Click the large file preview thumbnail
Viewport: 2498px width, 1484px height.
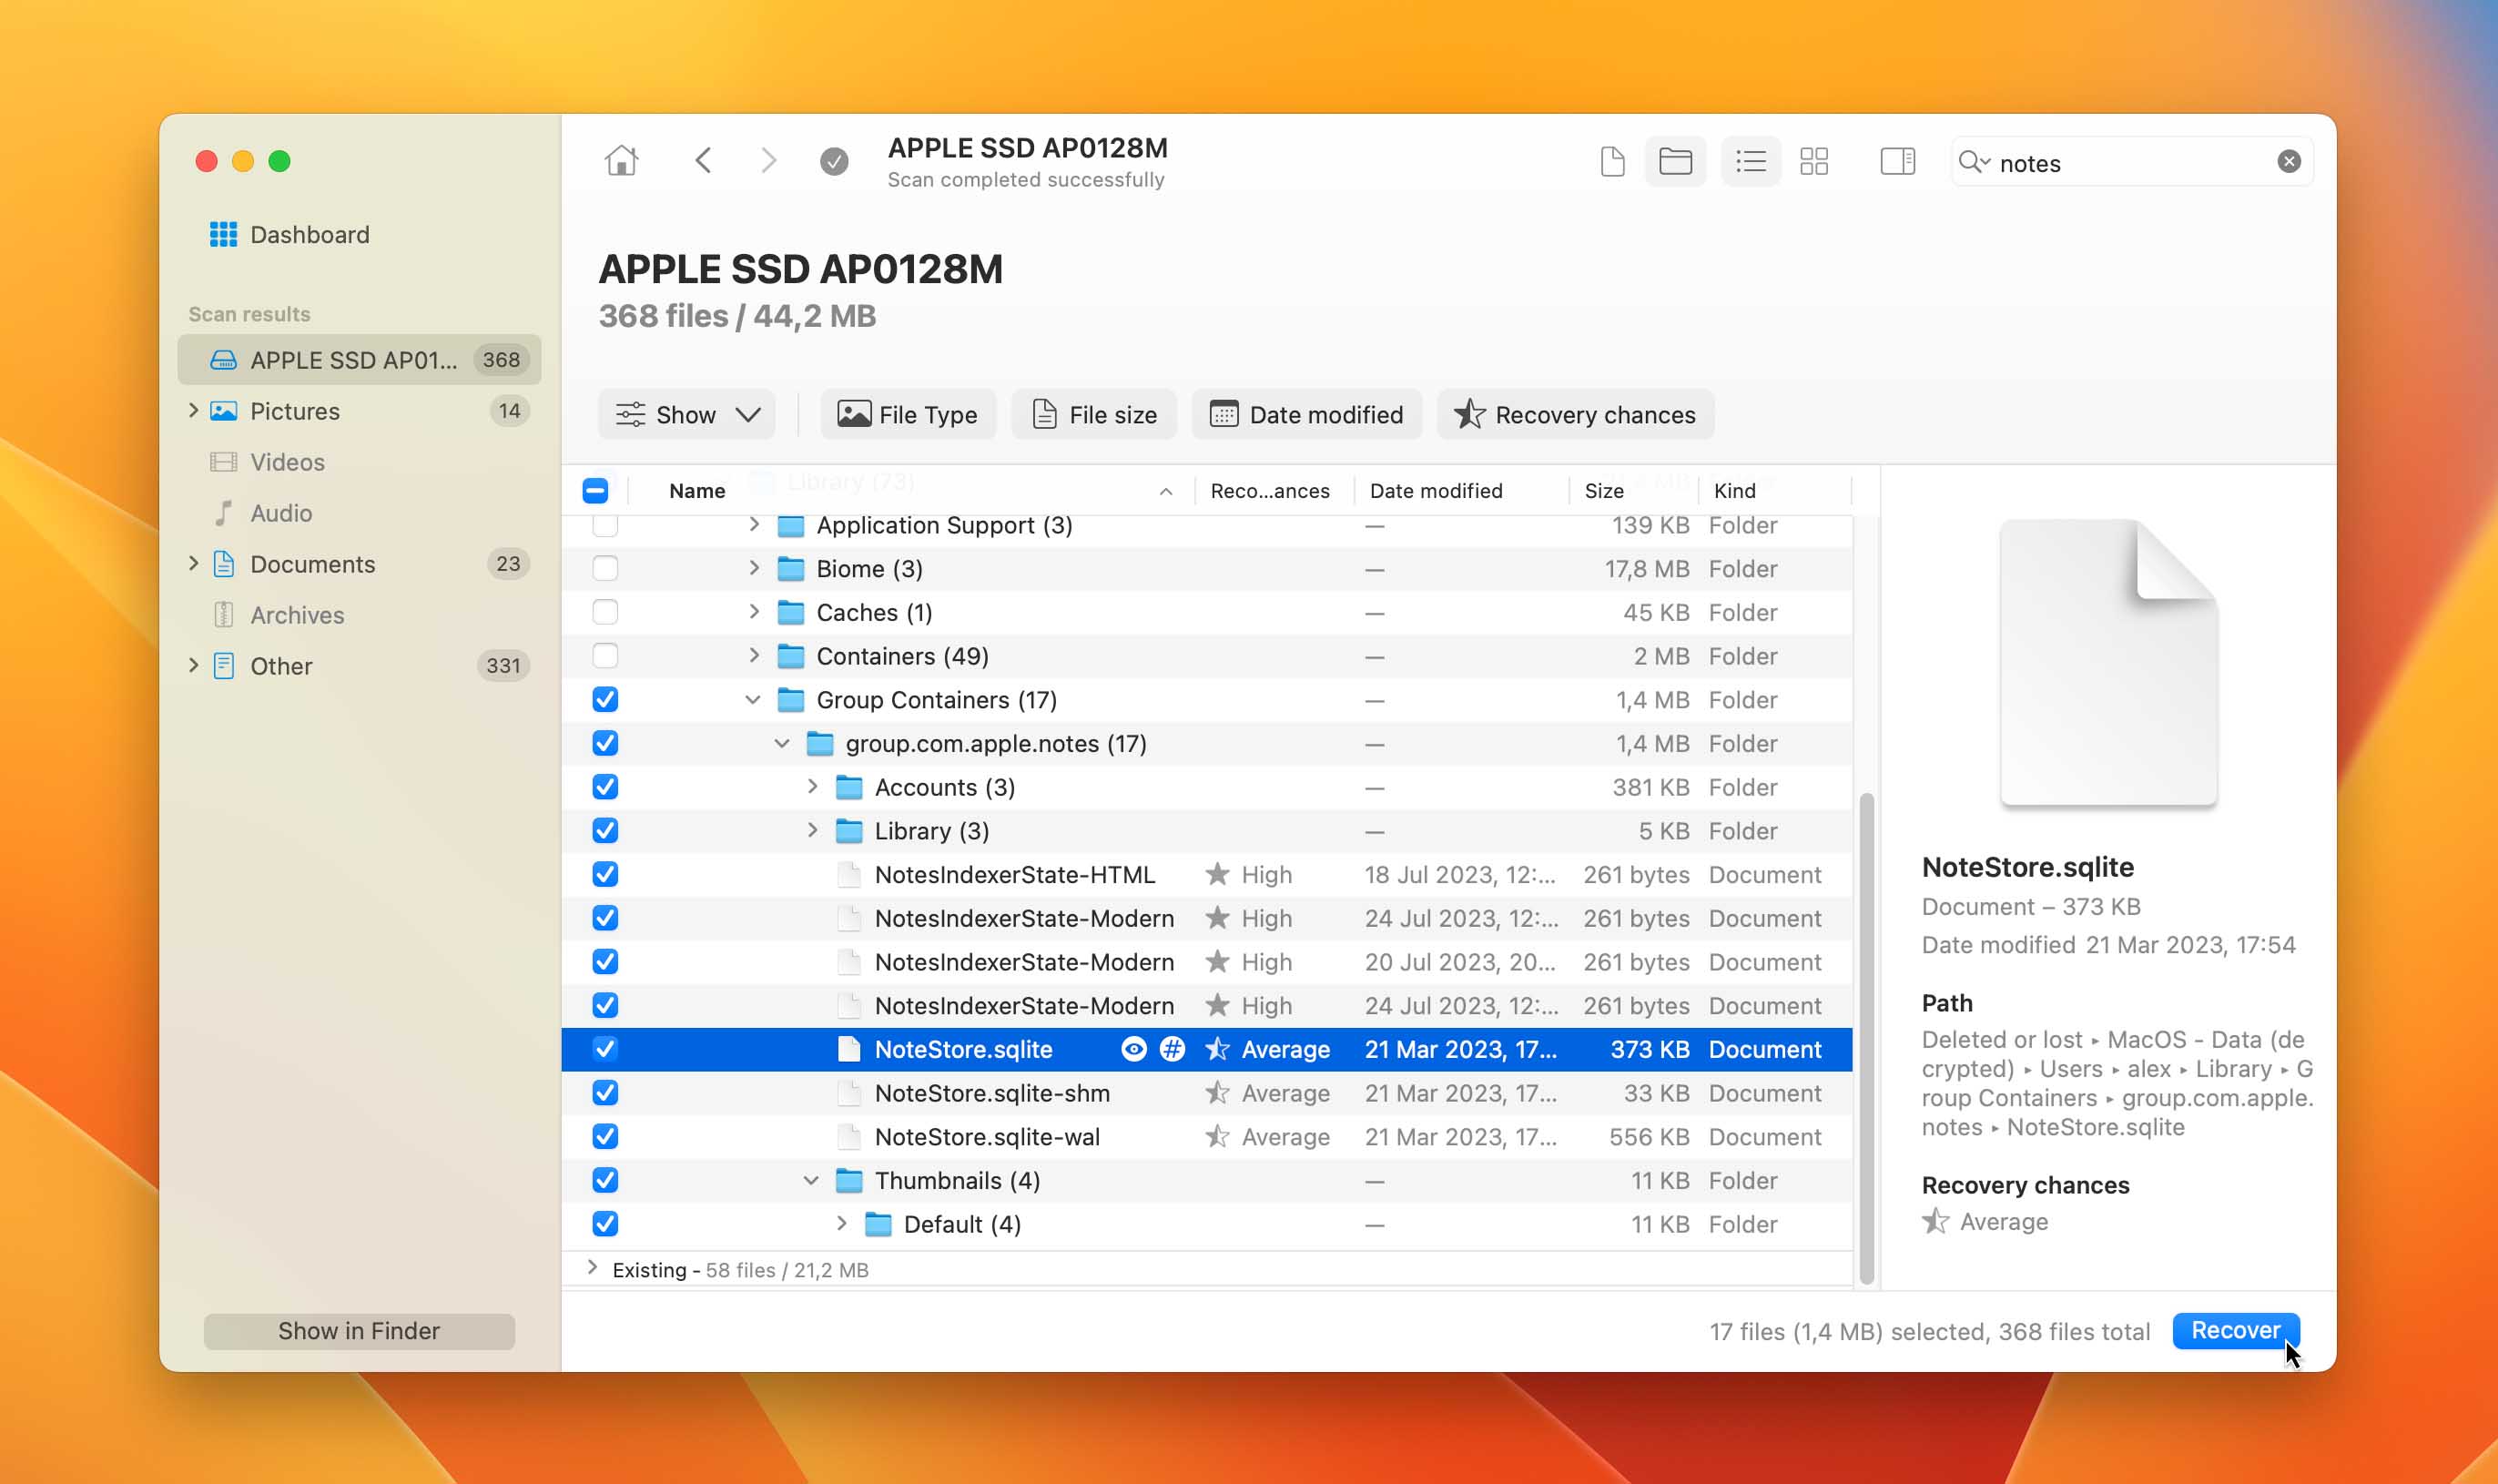2108,662
